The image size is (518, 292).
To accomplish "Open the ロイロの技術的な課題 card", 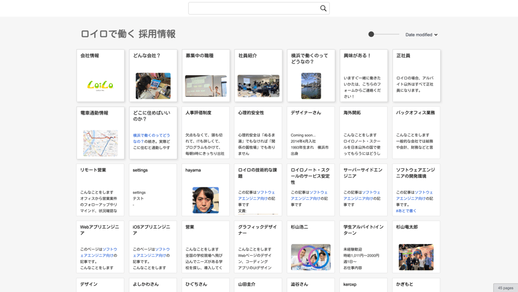I will (258, 190).
